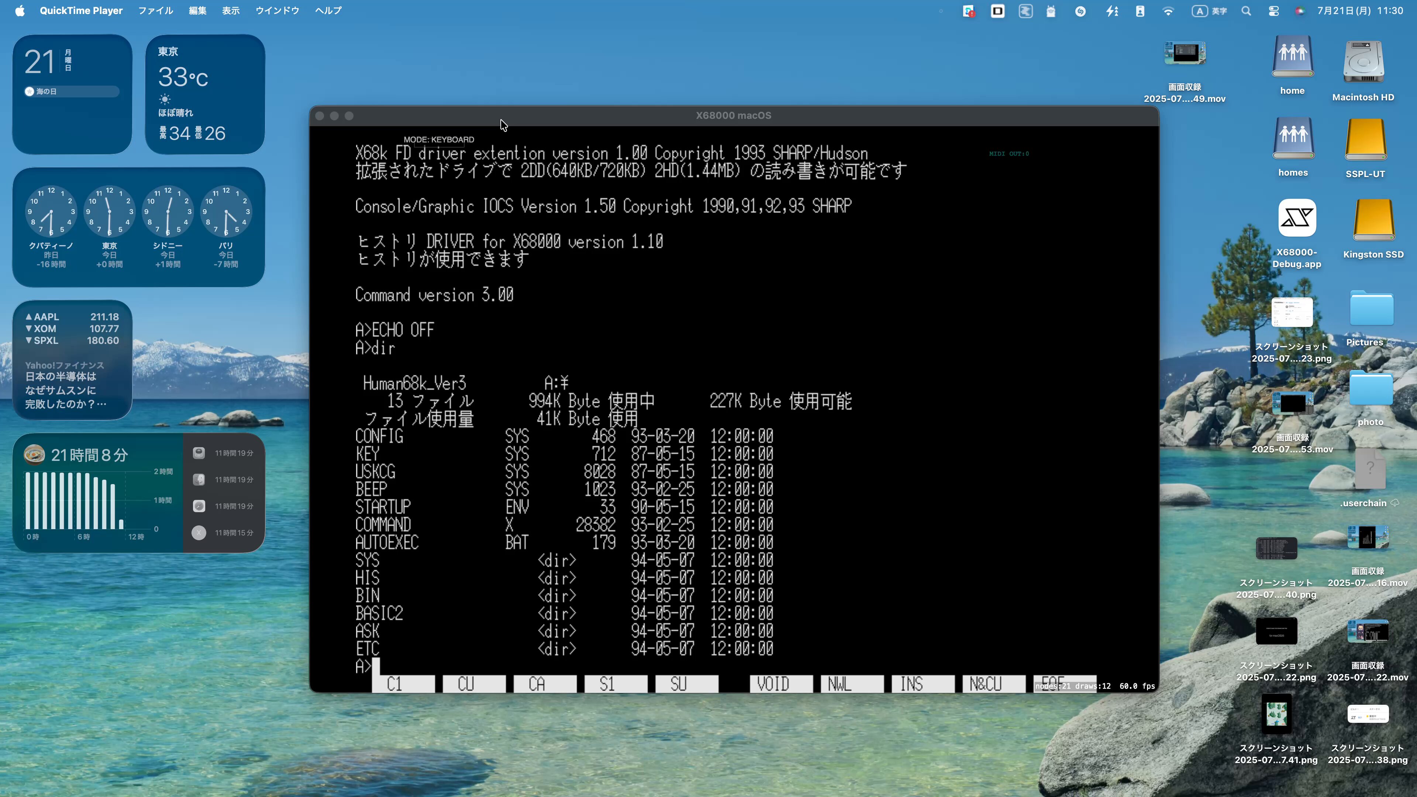Click the CA function key label

(545, 684)
